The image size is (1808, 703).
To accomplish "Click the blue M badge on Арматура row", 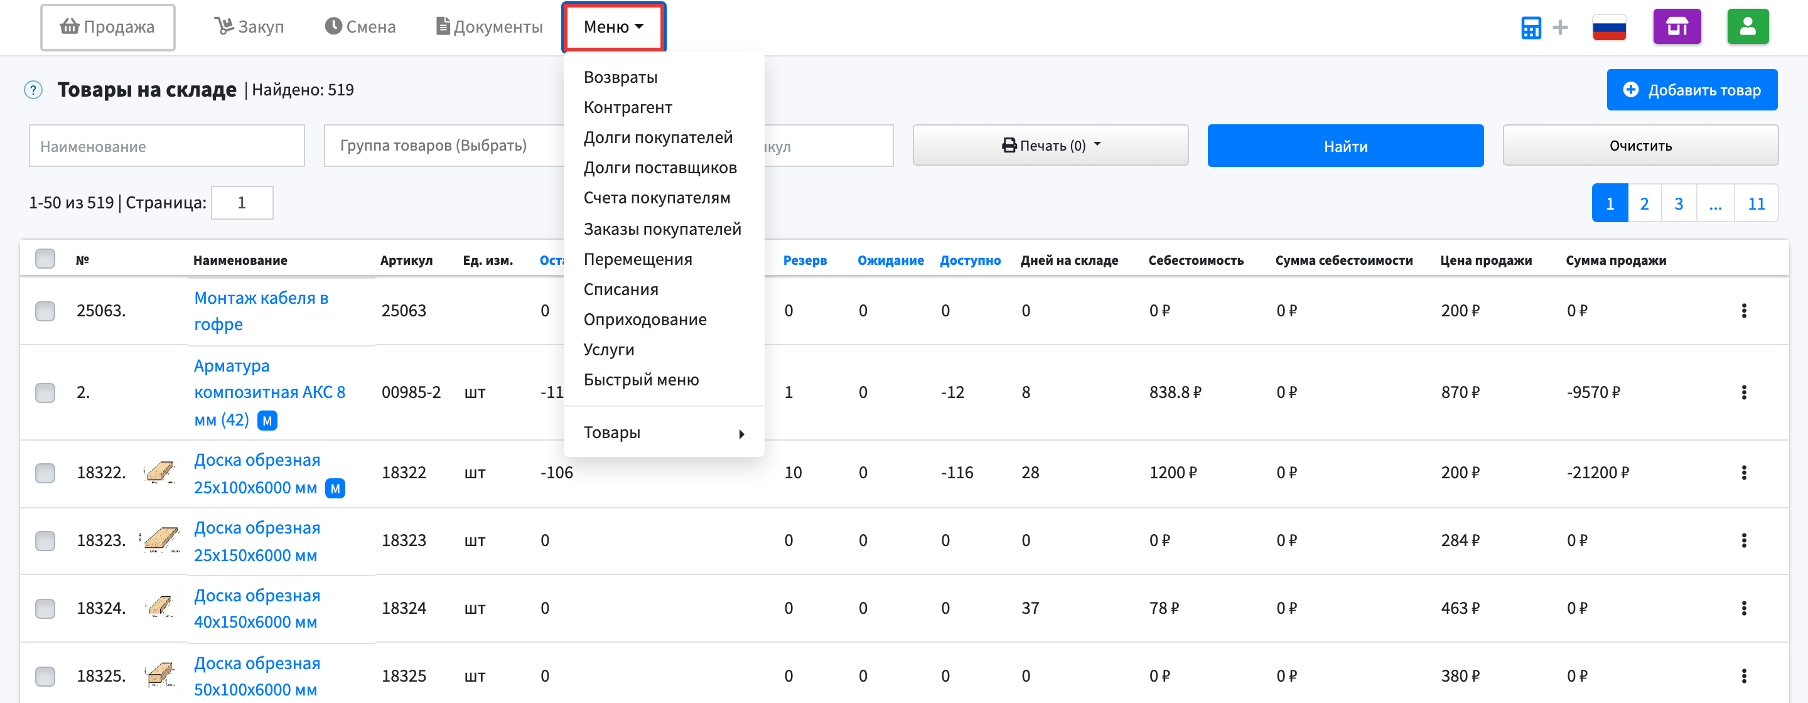I will click(267, 421).
